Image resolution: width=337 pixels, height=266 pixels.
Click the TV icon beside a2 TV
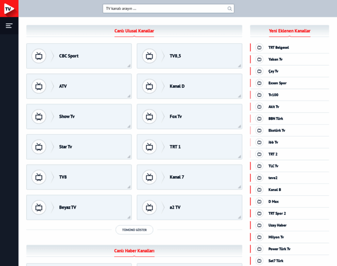click(x=149, y=207)
